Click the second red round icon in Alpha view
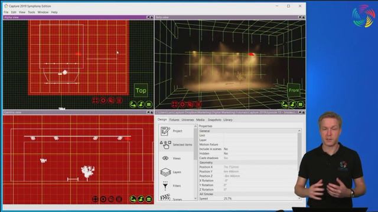Viewport: 378px width, 212px height. coord(103,101)
